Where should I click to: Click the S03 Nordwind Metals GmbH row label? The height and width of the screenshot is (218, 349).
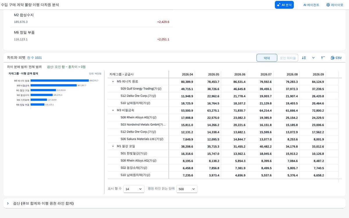pyautogui.click(x=143, y=125)
